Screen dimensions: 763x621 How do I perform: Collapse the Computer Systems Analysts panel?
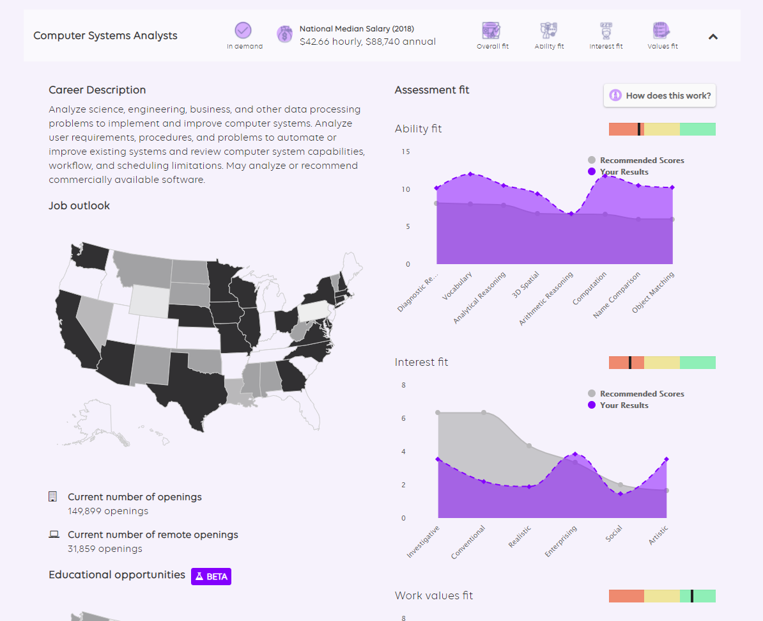pyautogui.click(x=713, y=36)
